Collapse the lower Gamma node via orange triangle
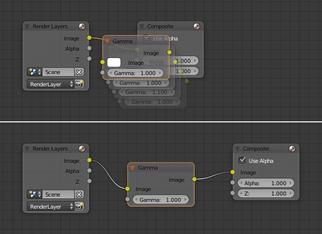Image resolution: width=322 pixels, height=234 pixels. coord(132,168)
